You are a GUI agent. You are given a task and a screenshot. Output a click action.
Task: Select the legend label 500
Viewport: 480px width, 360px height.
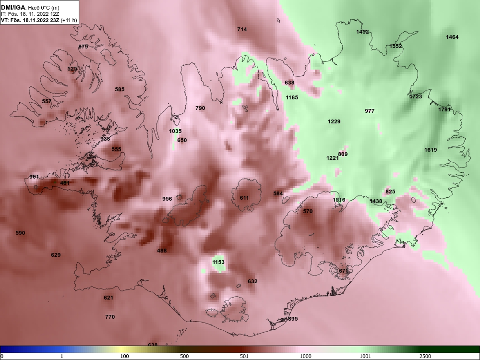click(x=184, y=356)
